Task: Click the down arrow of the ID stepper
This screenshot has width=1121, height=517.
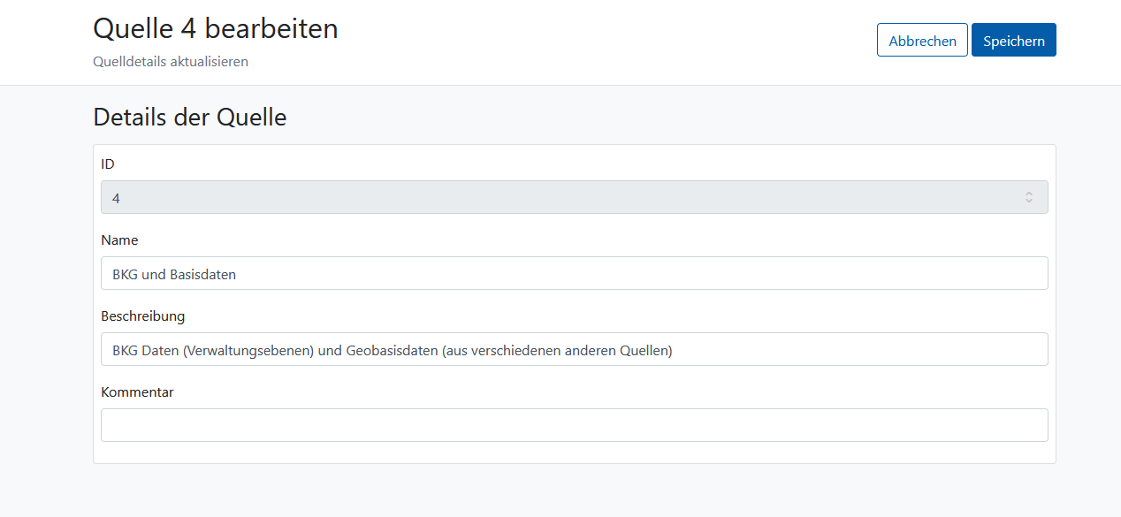Action: [1029, 201]
